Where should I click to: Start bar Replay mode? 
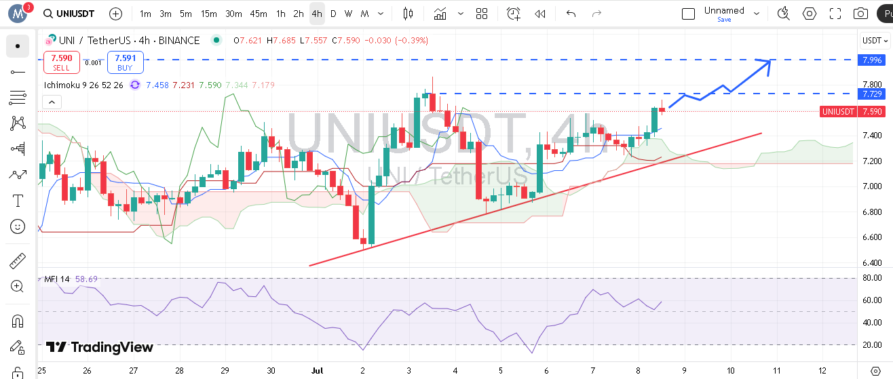click(540, 14)
